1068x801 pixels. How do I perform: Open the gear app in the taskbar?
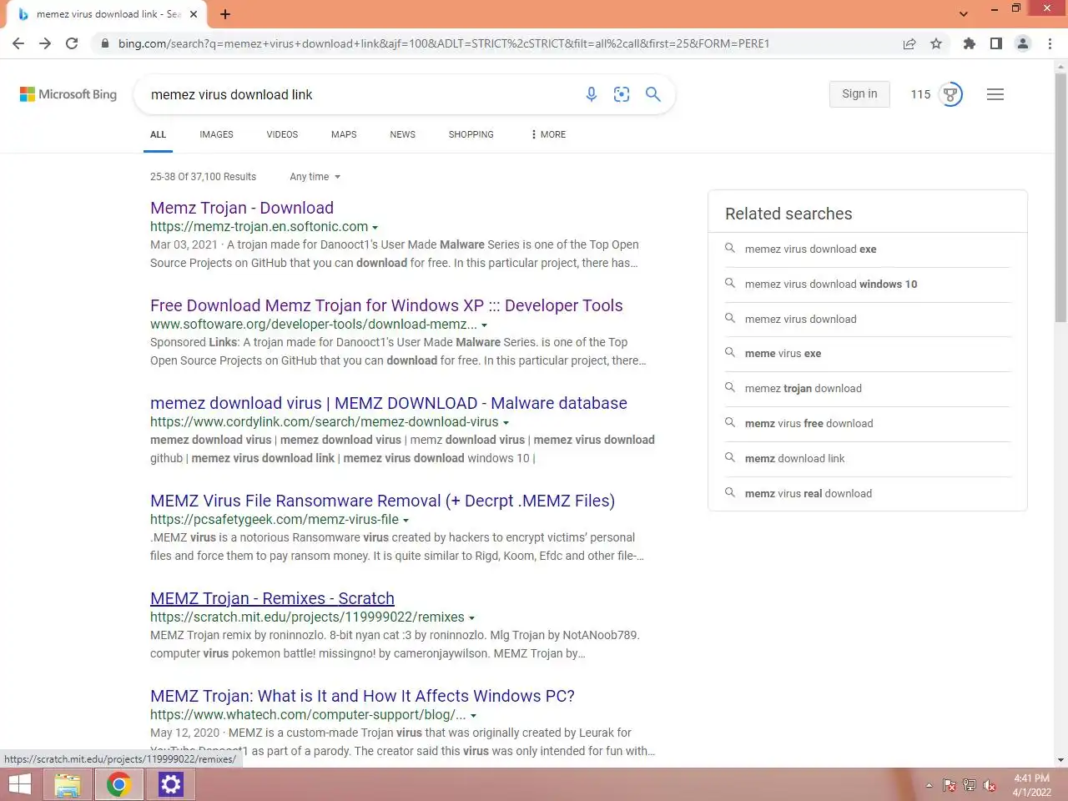point(171,784)
